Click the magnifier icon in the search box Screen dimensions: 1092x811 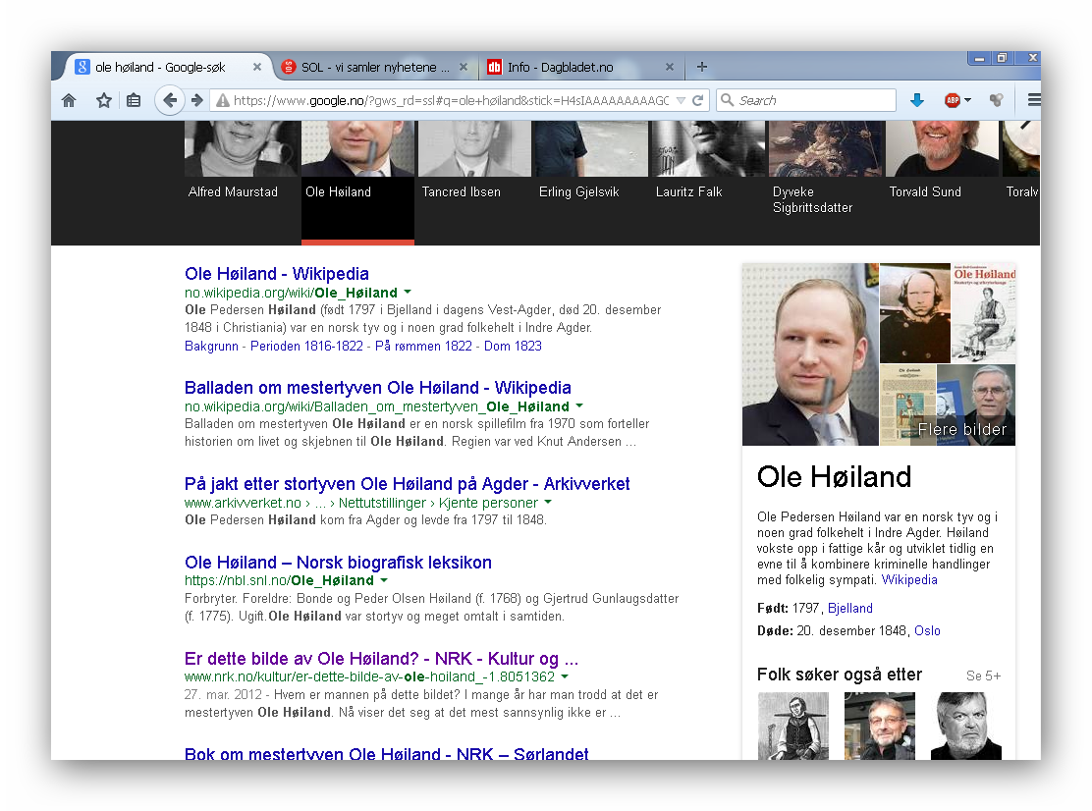tap(727, 100)
